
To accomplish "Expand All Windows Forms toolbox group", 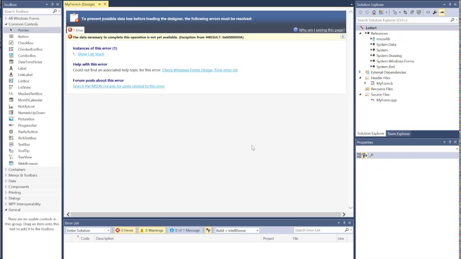I will (6, 18).
